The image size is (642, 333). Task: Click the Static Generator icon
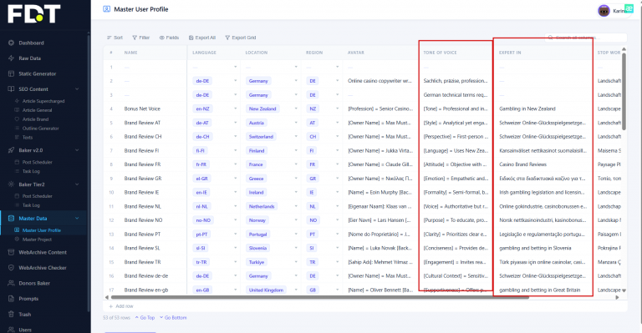click(x=11, y=74)
